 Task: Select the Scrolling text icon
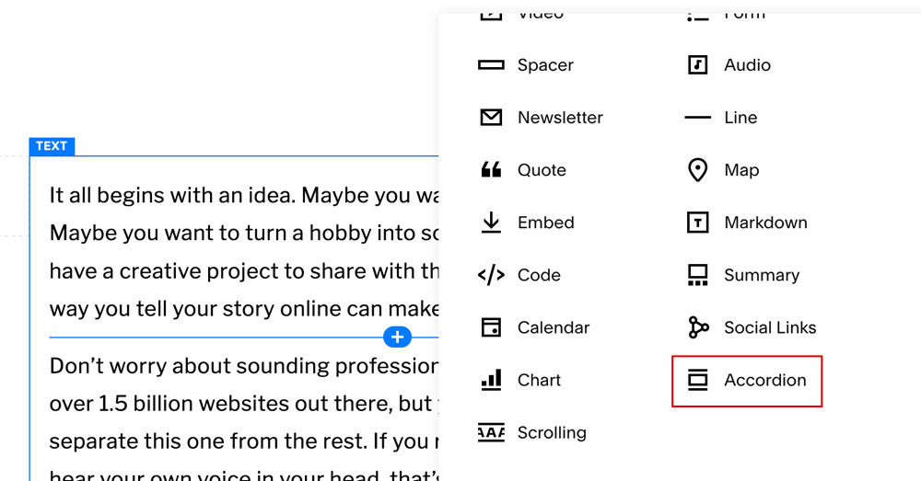pos(491,432)
